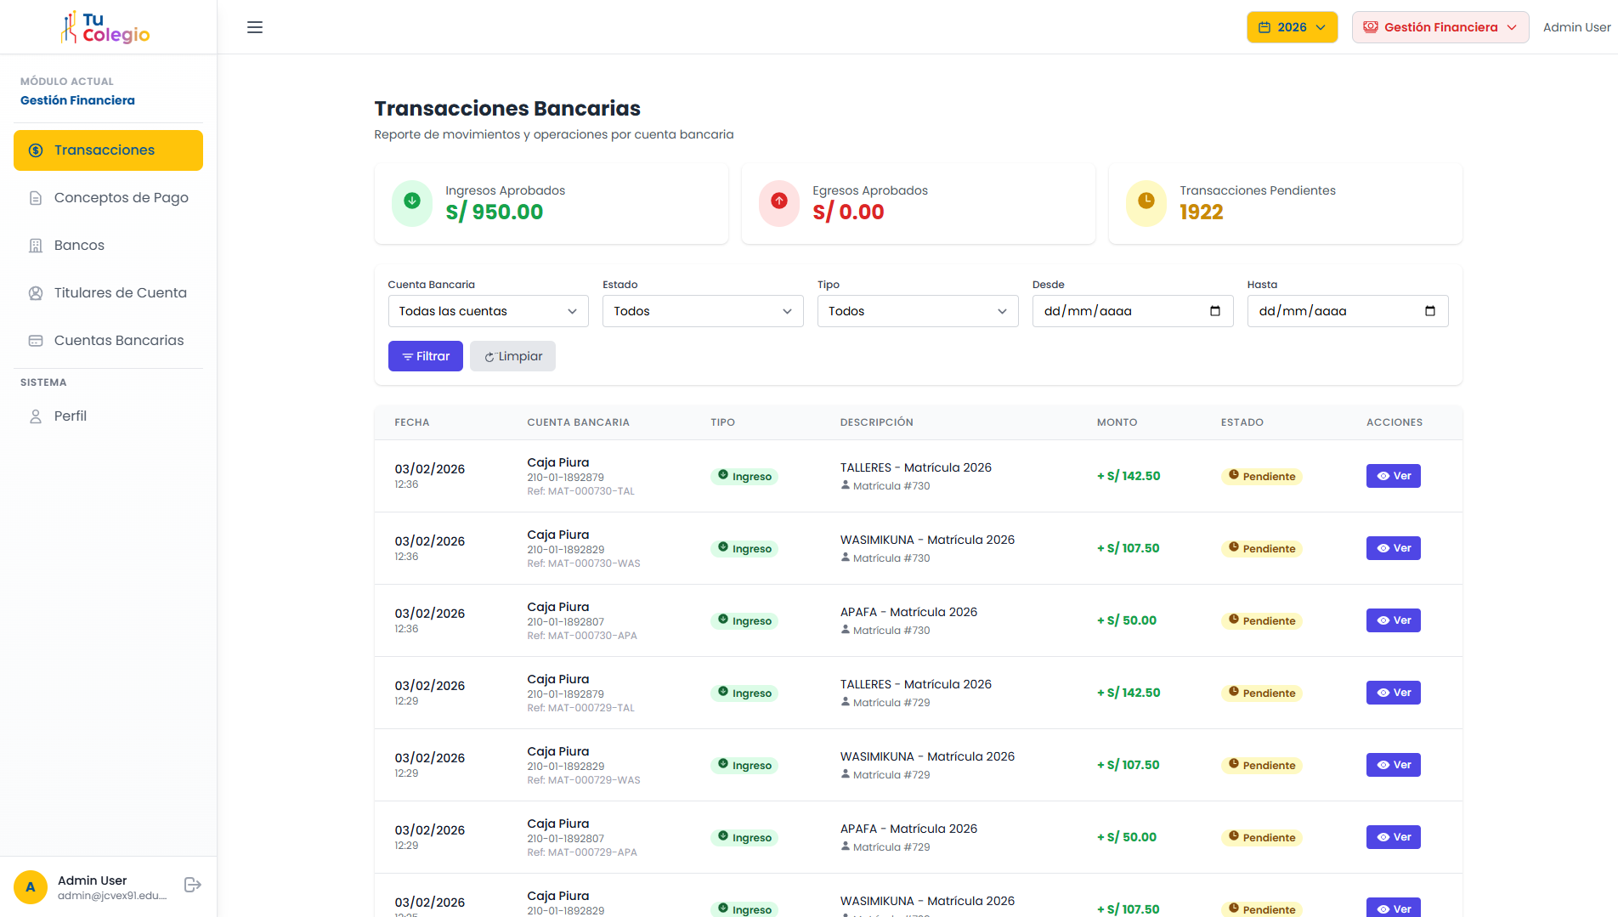Click the Limpiar button
Image resolution: width=1618 pixels, height=917 pixels.
[512, 356]
